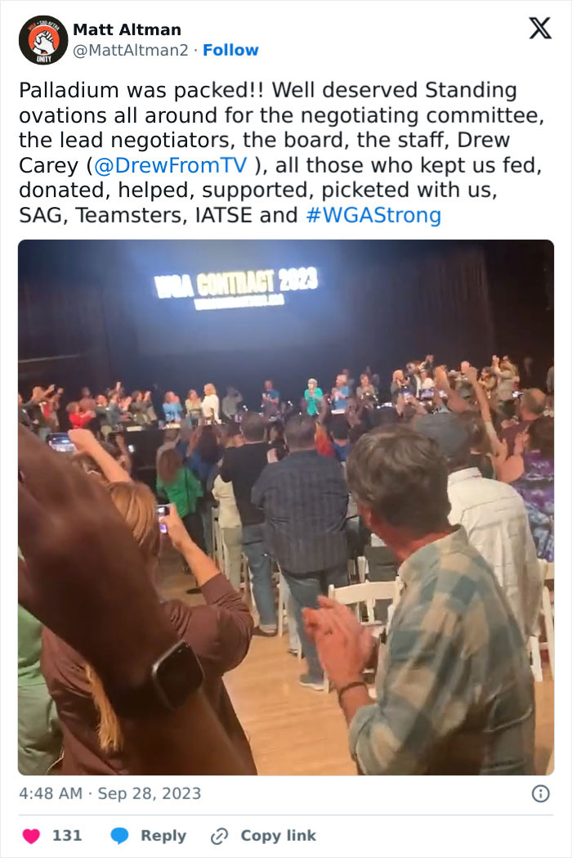Click Matt Altman's profile avatar
The height and width of the screenshot is (858, 572).
tap(42, 40)
